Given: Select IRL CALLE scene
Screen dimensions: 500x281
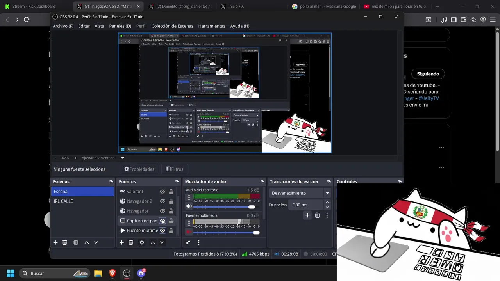Looking at the screenshot, I should (x=82, y=201).
